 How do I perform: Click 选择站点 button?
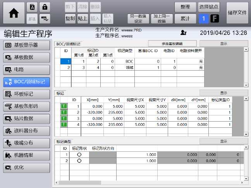[209, 7]
